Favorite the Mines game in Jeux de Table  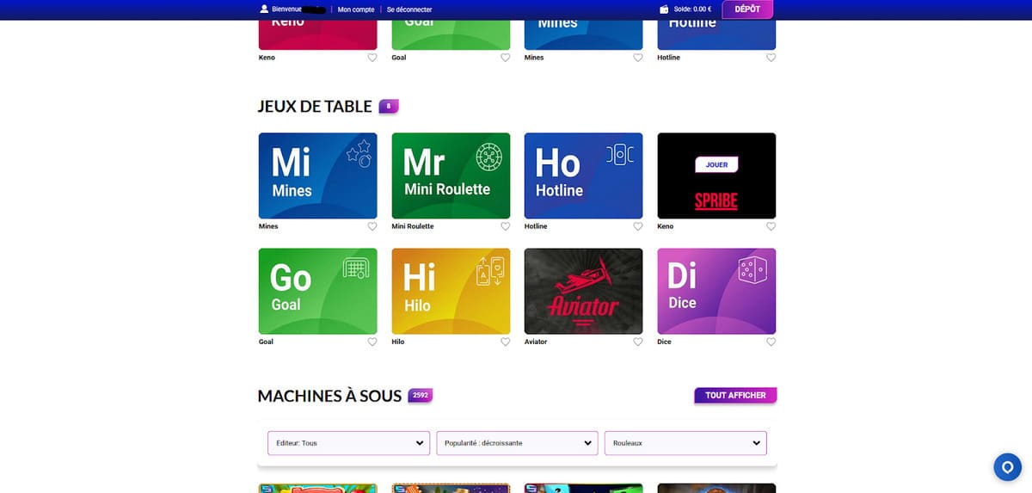[x=372, y=226]
